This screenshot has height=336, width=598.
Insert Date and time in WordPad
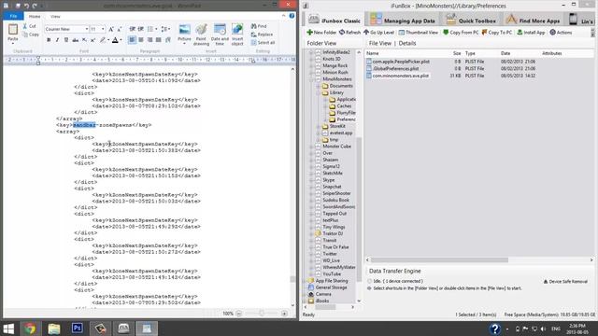click(220, 35)
